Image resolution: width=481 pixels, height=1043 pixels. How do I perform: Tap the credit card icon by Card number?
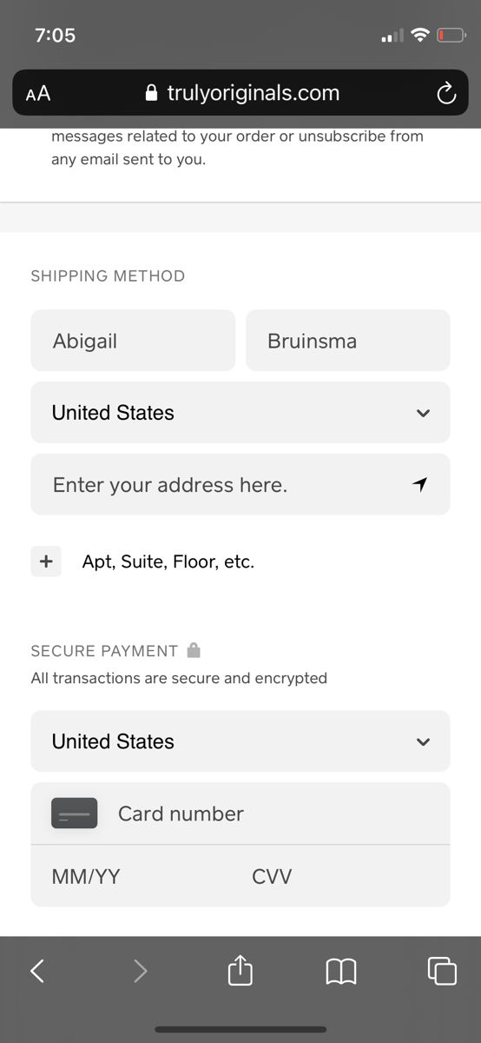pos(74,814)
